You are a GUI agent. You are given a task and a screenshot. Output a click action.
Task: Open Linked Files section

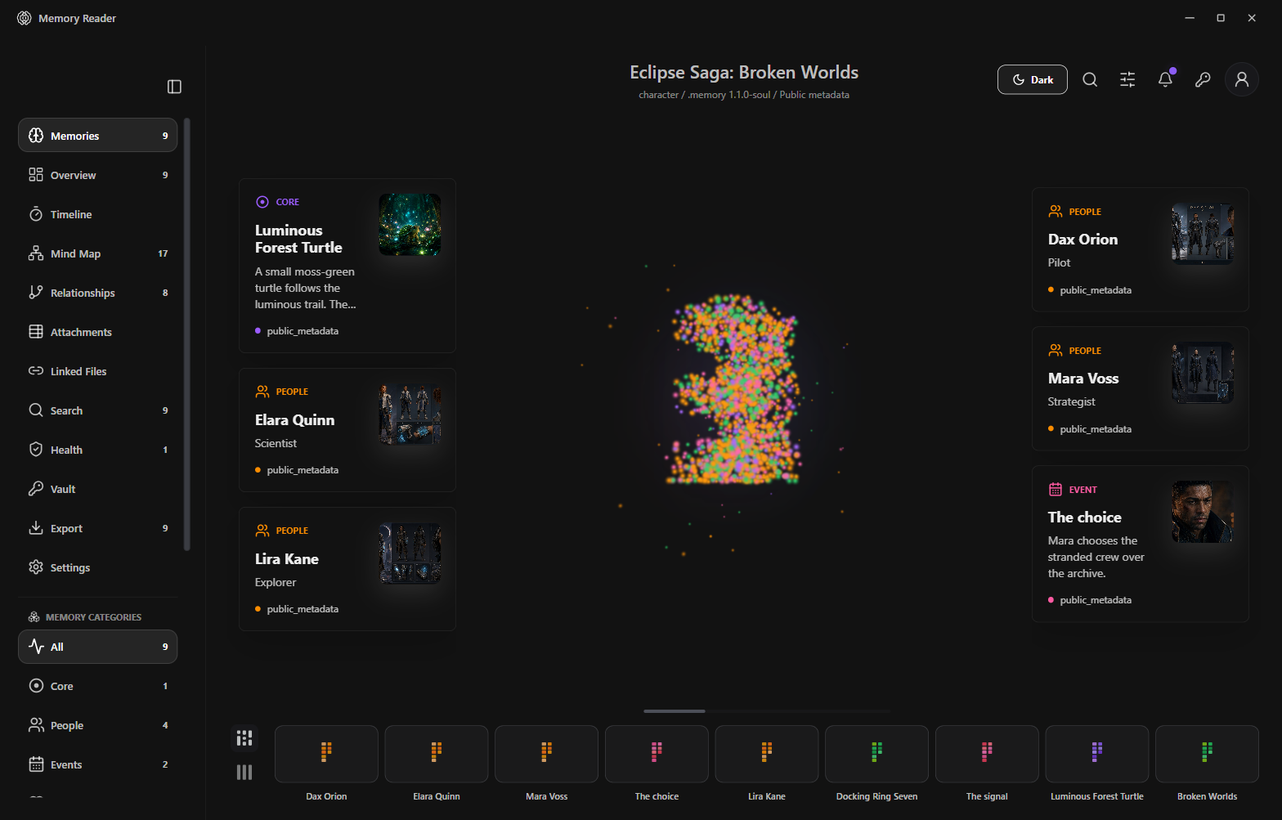coord(98,371)
